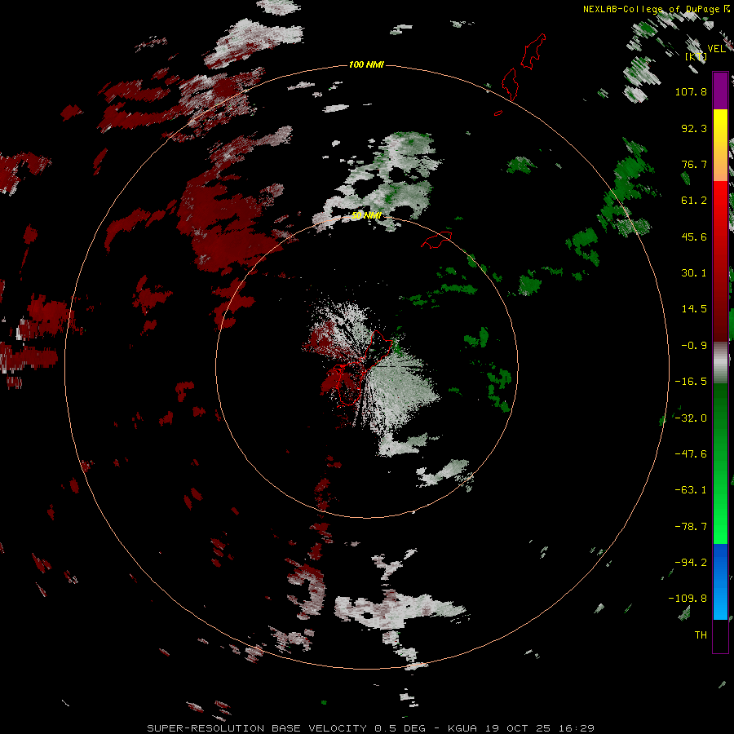
Task: Pick the yellow-orange band of velocity scale
Action: coord(720,145)
